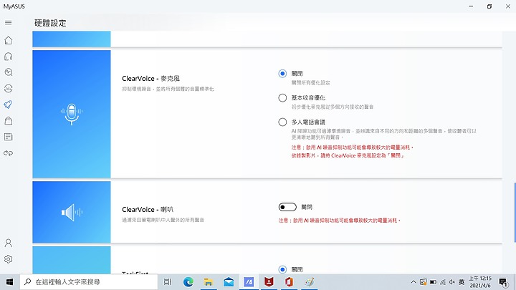Click the speaker tile image
This screenshot has width=516, height=290.
pos(72,212)
